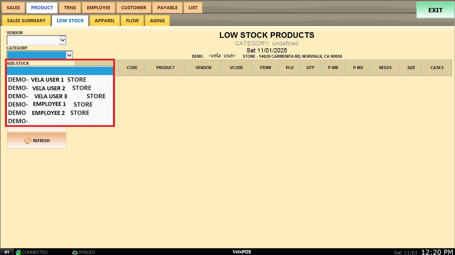Open the Apparel sub-tab
The height and width of the screenshot is (255, 455).
[105, 21]
